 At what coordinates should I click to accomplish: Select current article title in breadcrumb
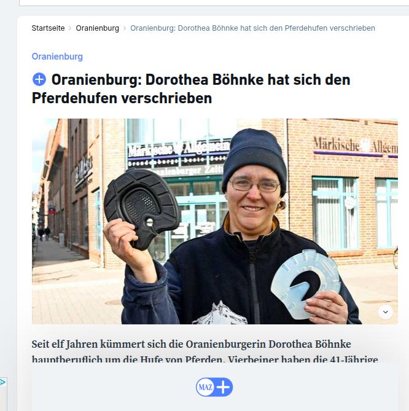pyautogui.click(x=252, y=28)
